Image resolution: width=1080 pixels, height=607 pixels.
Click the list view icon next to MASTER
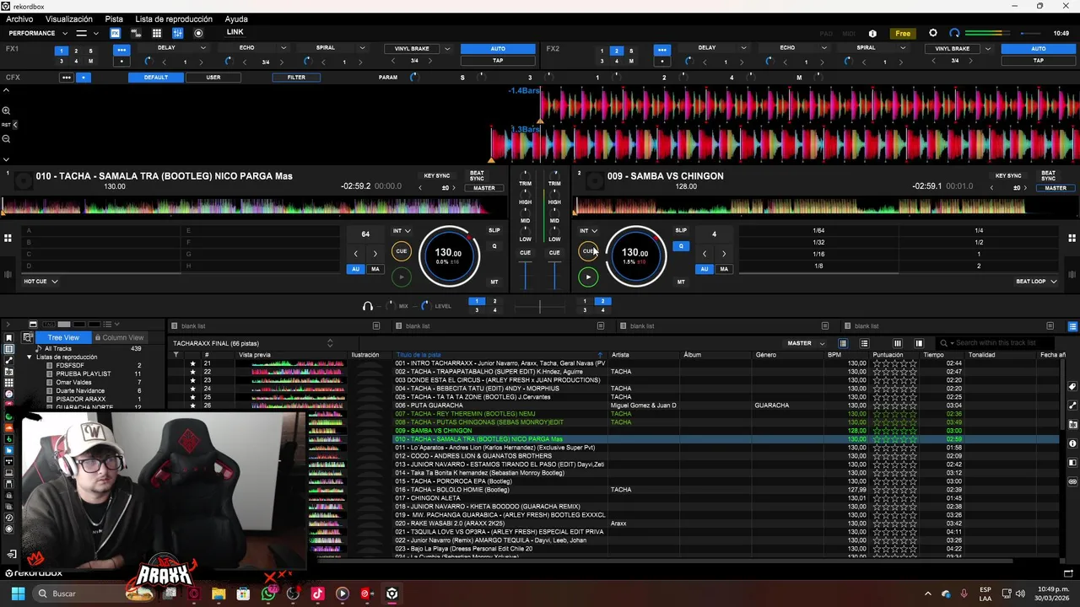[842, 343]
